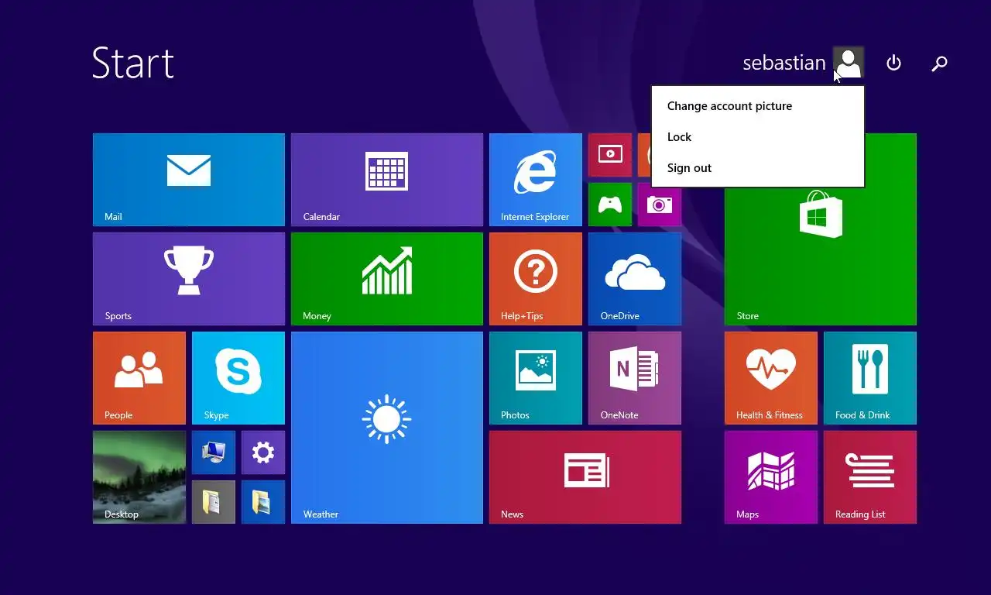This screenshot has width=991, height=595.
Task: Open the Pictures folder tile
Action: click(x=263, y=502)
